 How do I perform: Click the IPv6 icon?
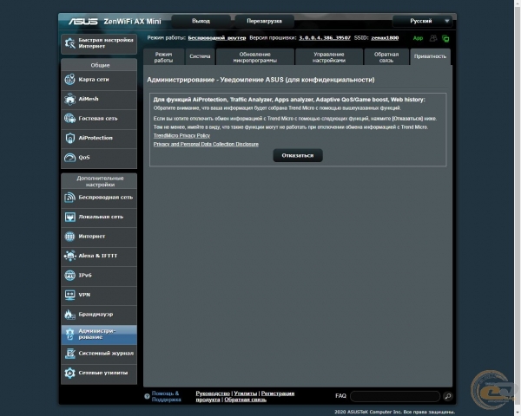(x=69, y=276)
